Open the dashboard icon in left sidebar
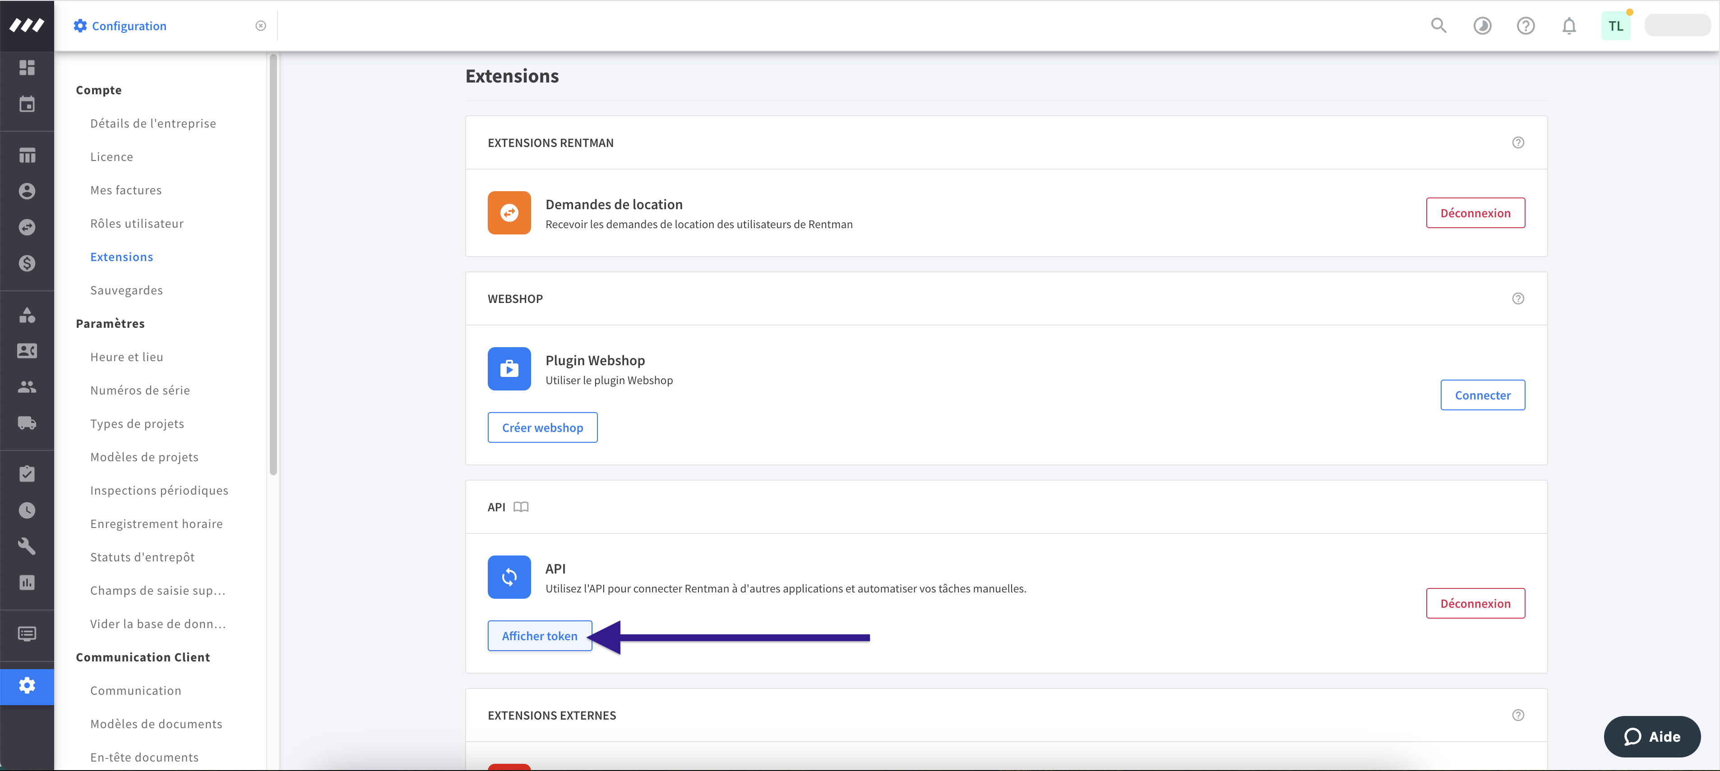The height and width of the screenshot is (771, 1720). (x=27, y=67)
